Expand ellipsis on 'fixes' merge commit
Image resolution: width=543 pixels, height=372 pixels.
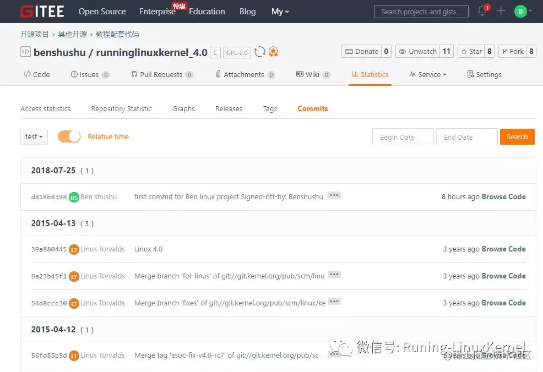click(334, 302)
